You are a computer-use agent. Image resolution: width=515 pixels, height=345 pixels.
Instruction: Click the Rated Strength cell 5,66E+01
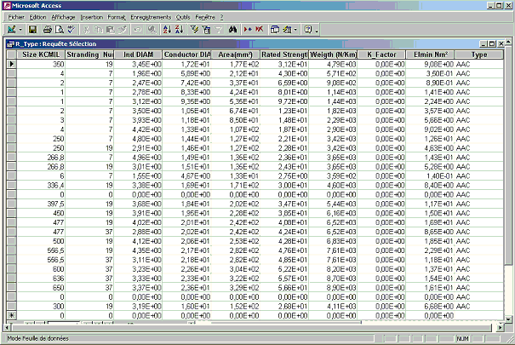click(283, 288)
